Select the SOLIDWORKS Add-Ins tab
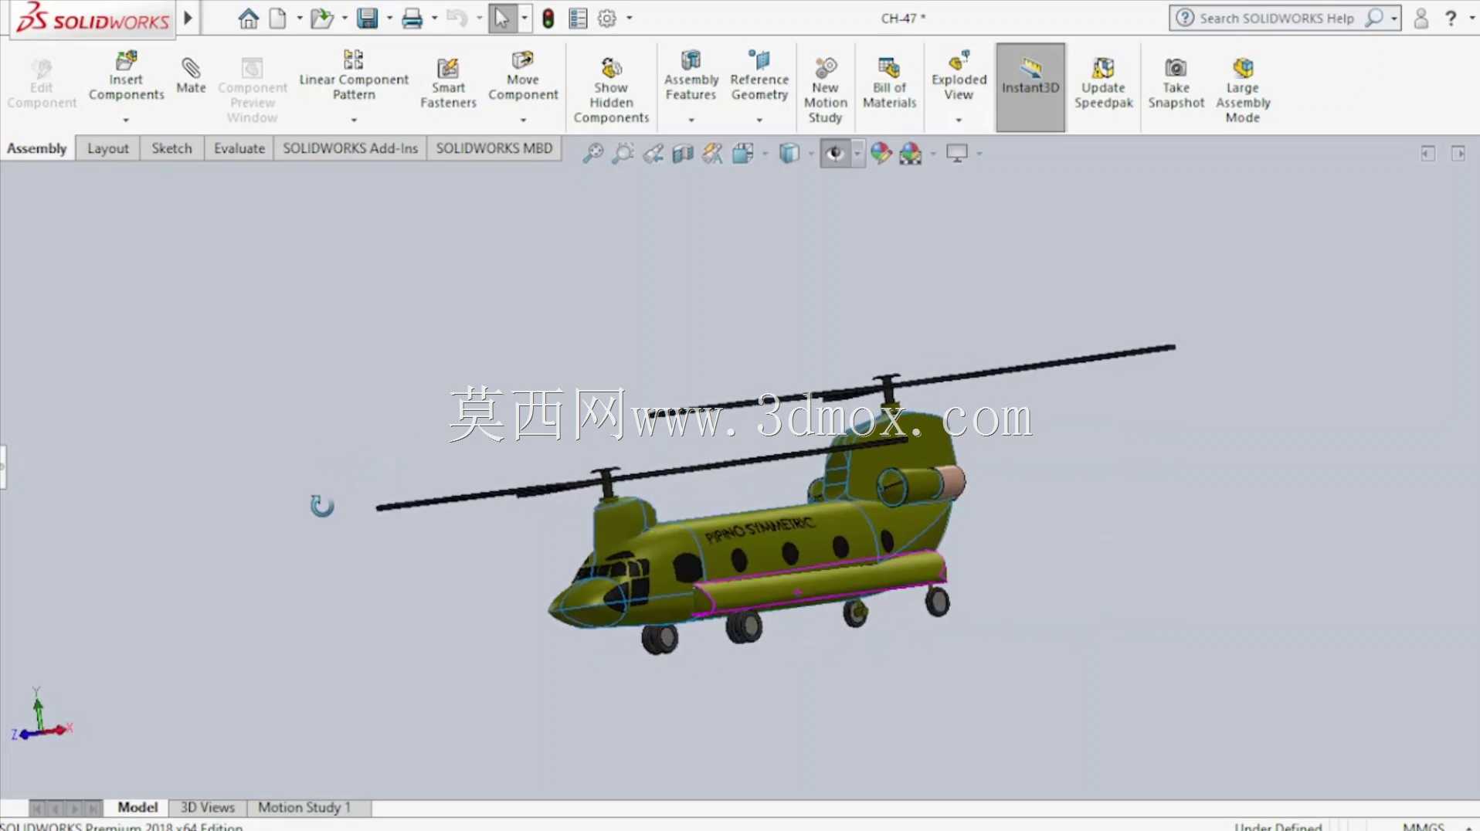Image resolution: width=1480 pixels, height=831 pixels. (350, 148)
